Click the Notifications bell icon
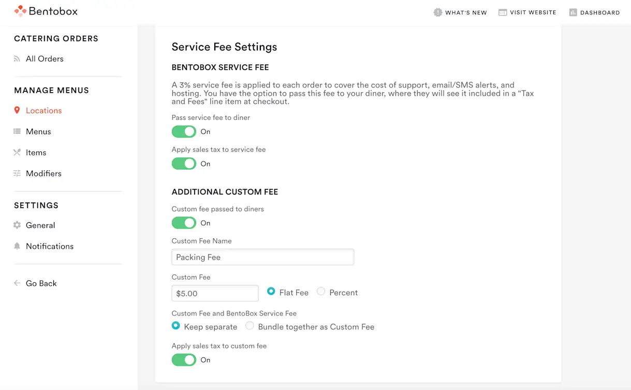 (17, 246)
